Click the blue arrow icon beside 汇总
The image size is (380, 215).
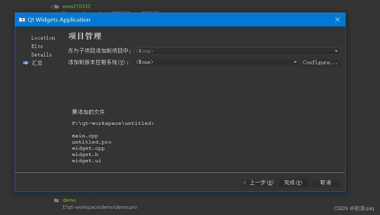(25, 63)
